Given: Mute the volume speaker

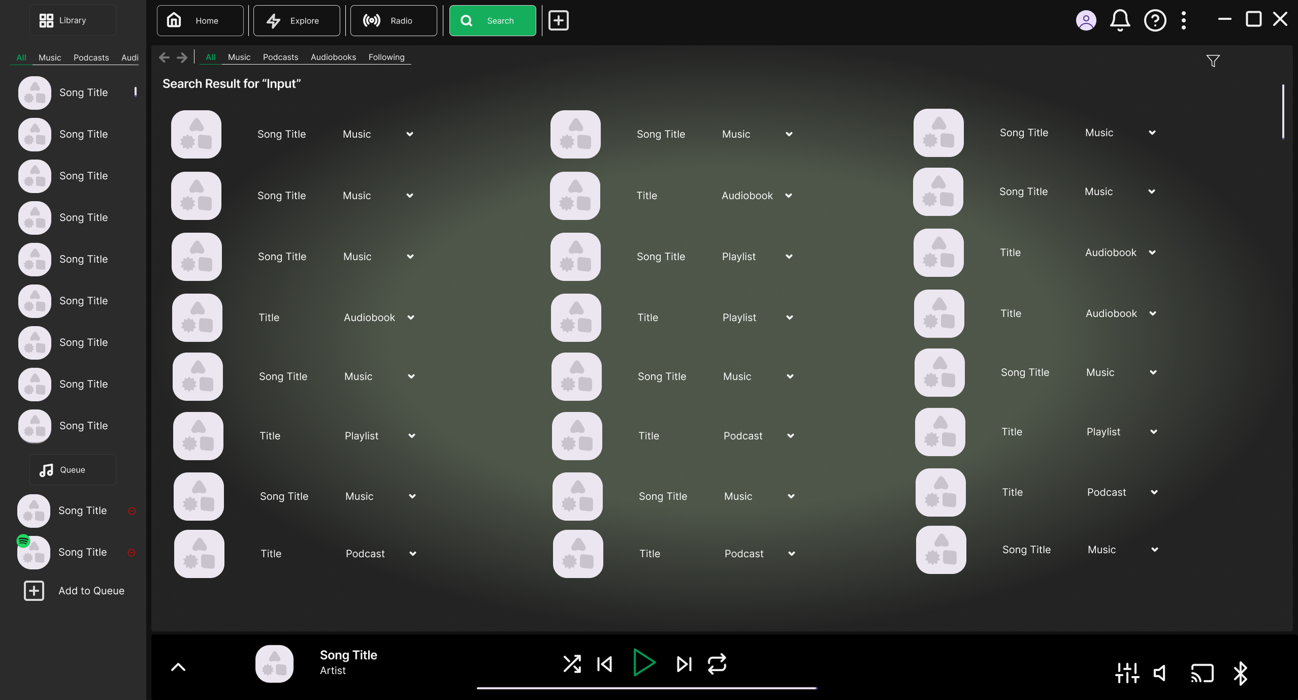Looking at the screenshot, I should click(x=1160, y=674).
